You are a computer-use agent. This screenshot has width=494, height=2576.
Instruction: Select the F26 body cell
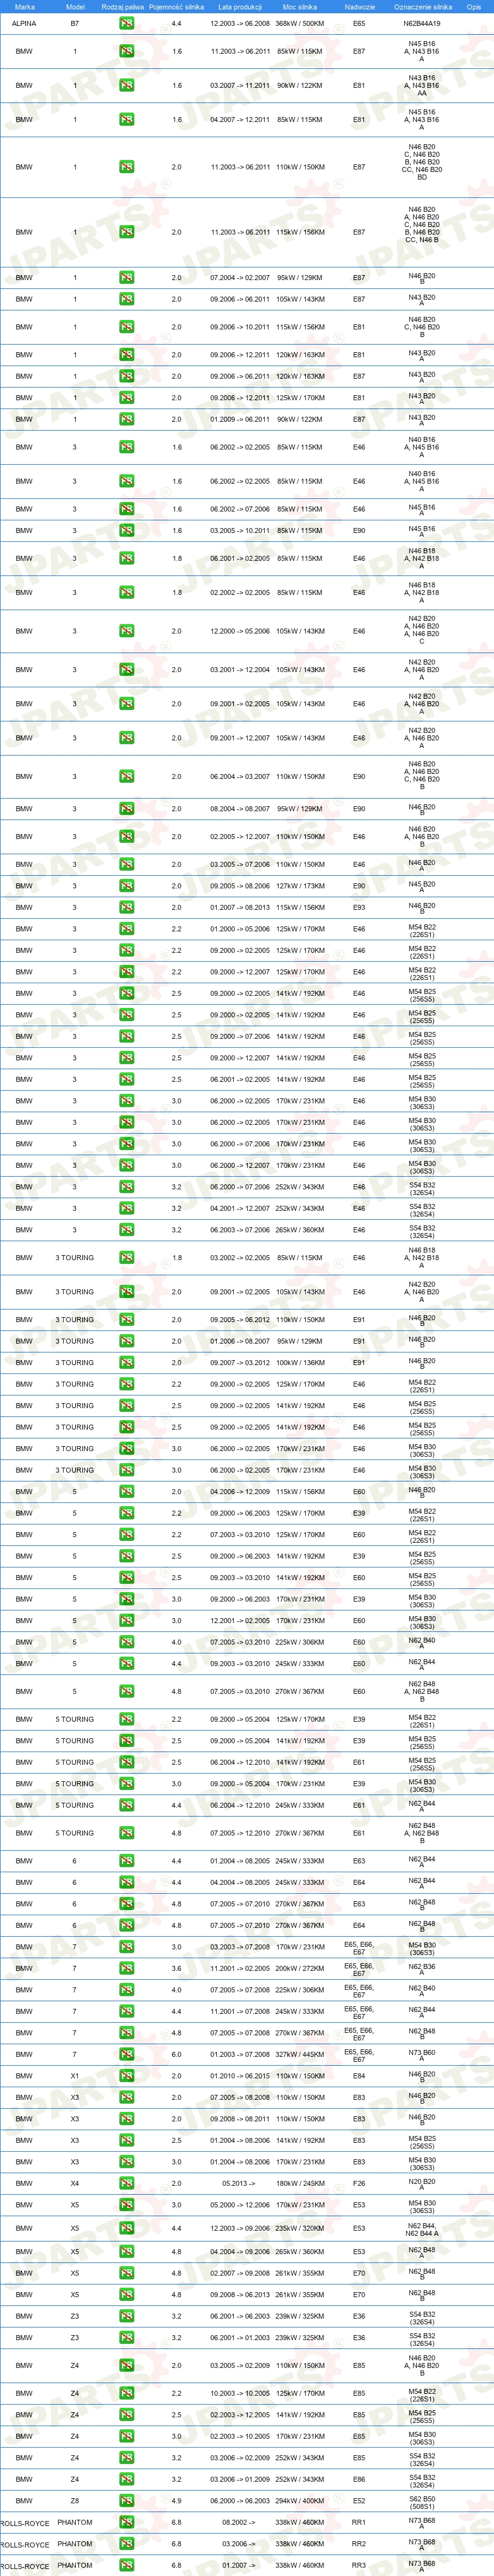pyautogui.click(x=359, y=2183)
